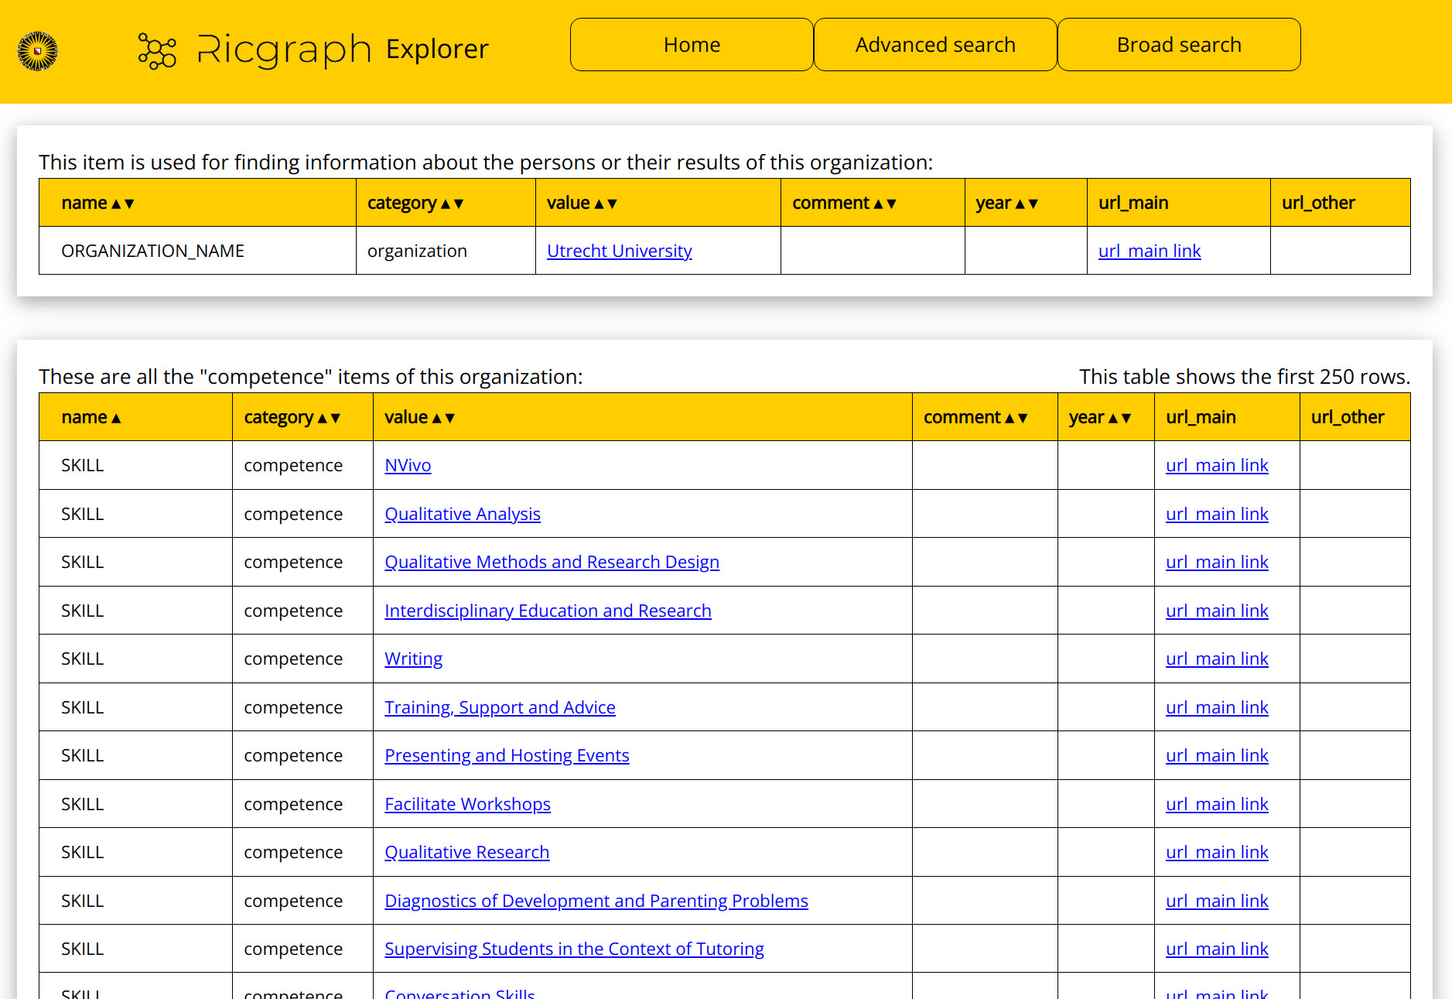This screenshot has width=1452, height=999.
Task: Open url_main link in Presenting and Hosting row
Action: [1217, 755]
